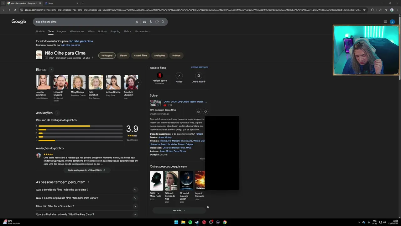Open the on-screen keyboard input tool

point(144,22)
